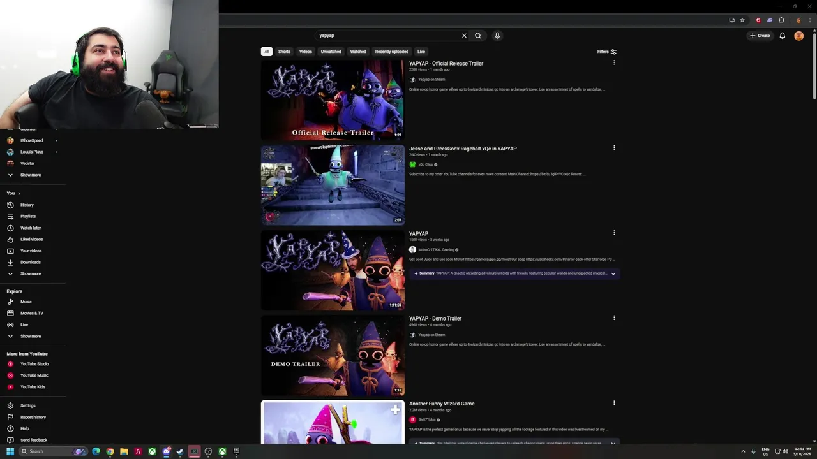The height and width of the screenshot is (459, 817).
Task: Open the You section chevron
Action: 19,193
